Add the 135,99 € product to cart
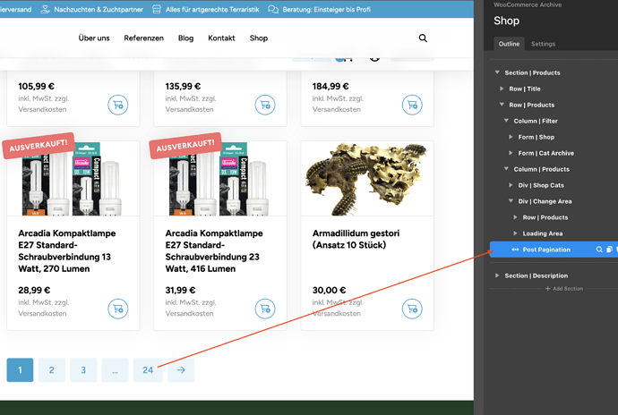The width and height of the screenshot is (618, 415). pos(265,106)
